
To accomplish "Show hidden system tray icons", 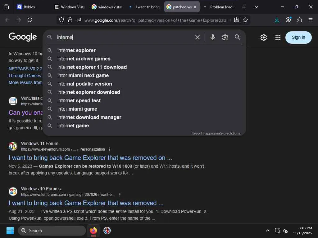I will tap(268, 231).
